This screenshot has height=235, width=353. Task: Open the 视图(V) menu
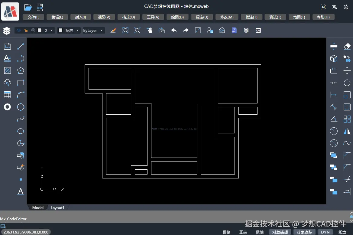coord(104,17)
